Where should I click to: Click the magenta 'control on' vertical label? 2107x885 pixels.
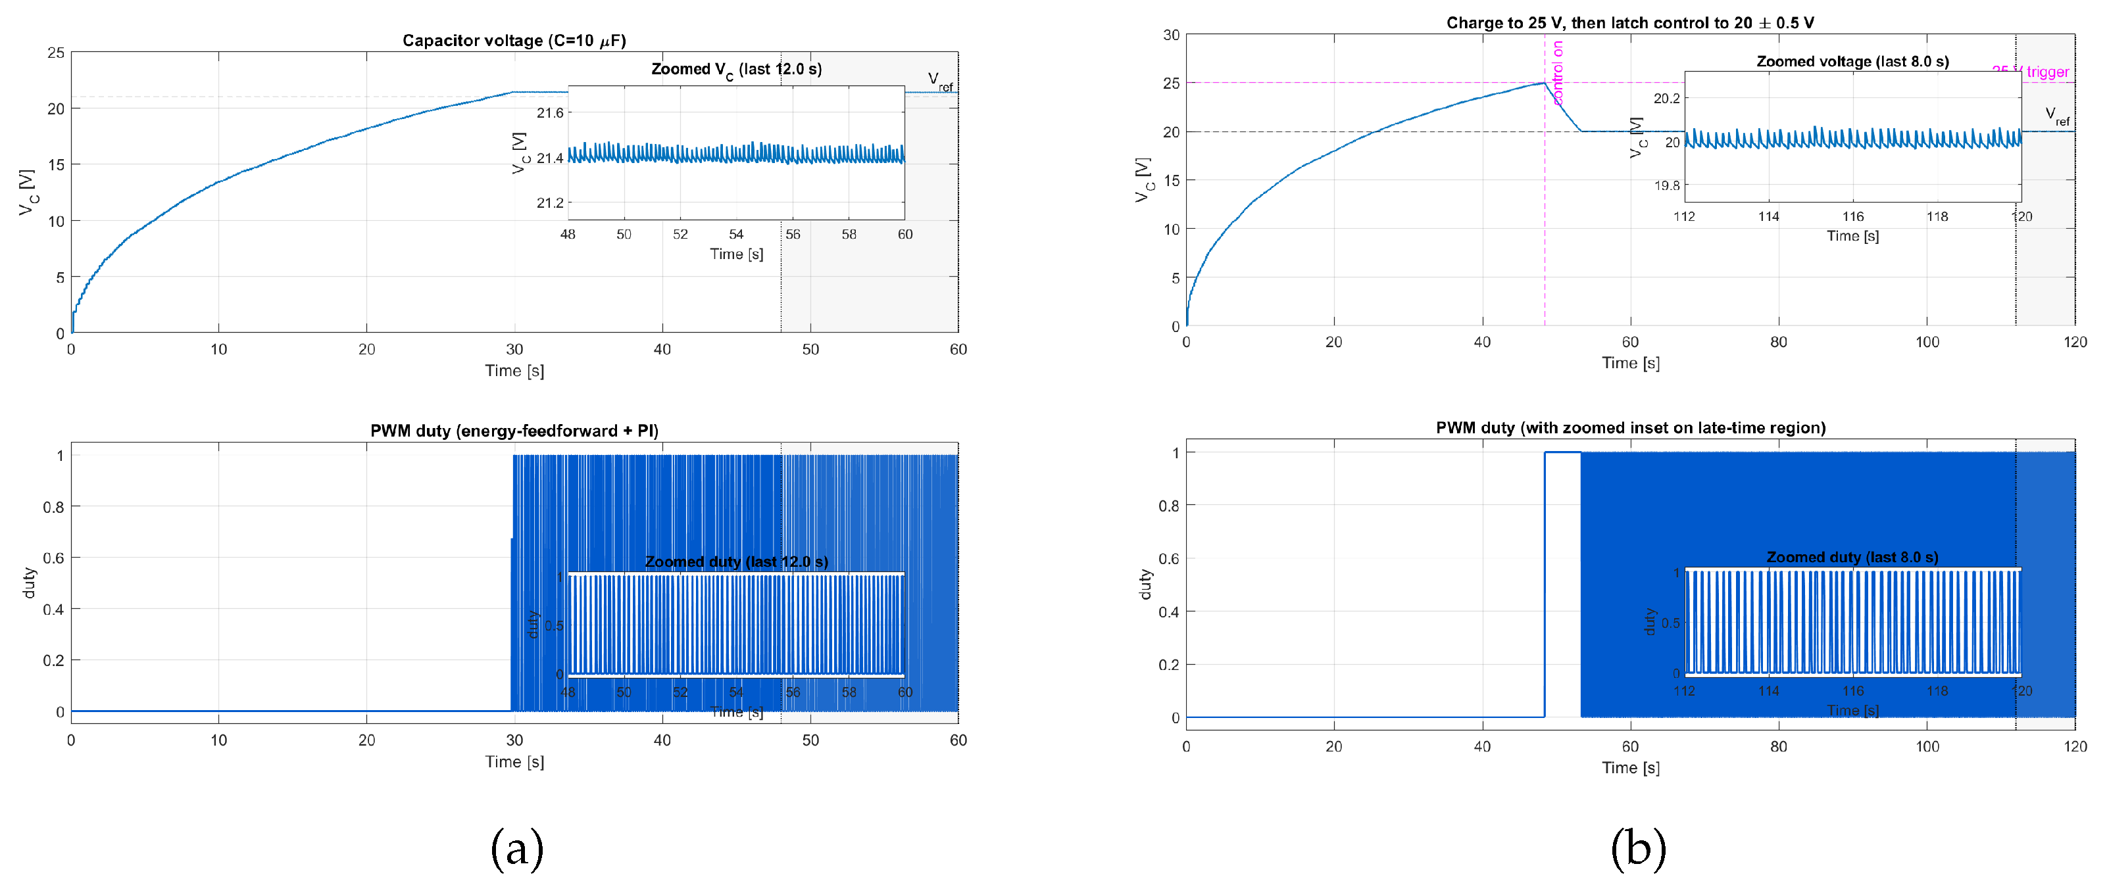coord(1557,73)
